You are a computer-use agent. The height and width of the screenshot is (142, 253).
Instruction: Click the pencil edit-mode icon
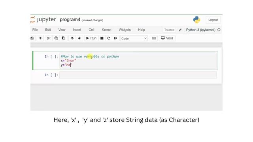tap(180, 30)
